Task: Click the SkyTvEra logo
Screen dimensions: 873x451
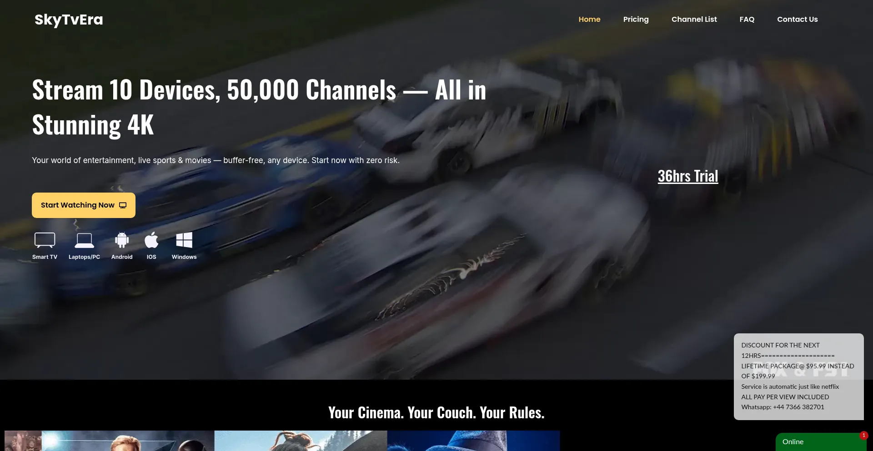Action: click(x=69, y=20)
